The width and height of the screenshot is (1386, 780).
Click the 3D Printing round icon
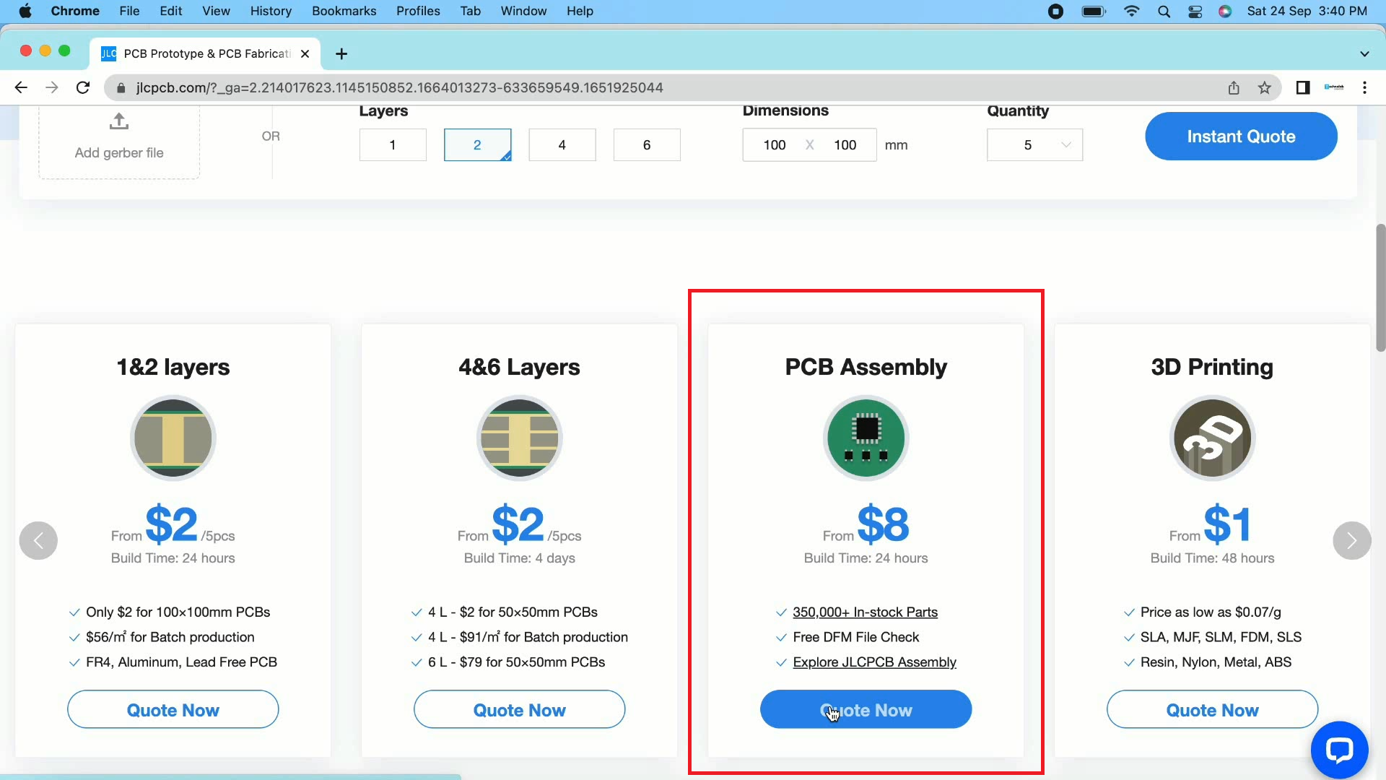(1213, 438)
